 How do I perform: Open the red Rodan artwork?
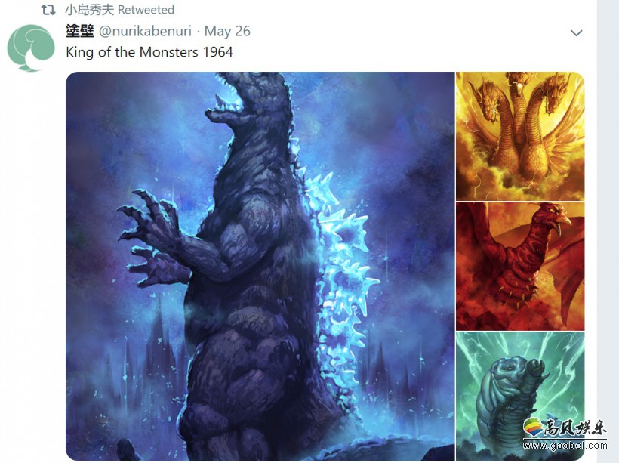[520, 267]
